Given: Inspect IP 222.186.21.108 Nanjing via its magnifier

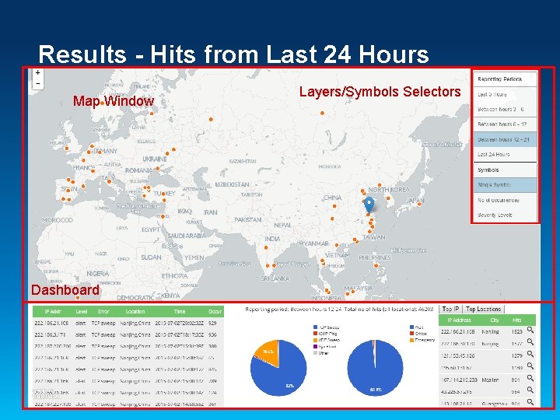Looking at the screenshot, I should pos(530,331).
